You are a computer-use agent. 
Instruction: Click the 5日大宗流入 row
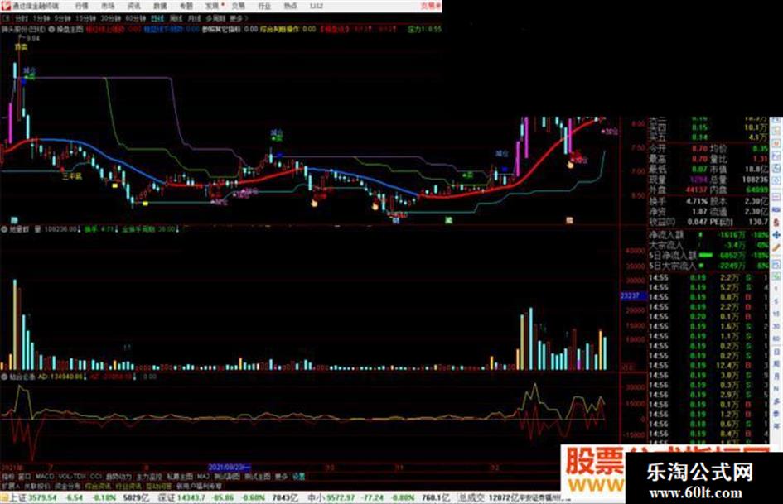pyautogui.click(x=708, y=266)
